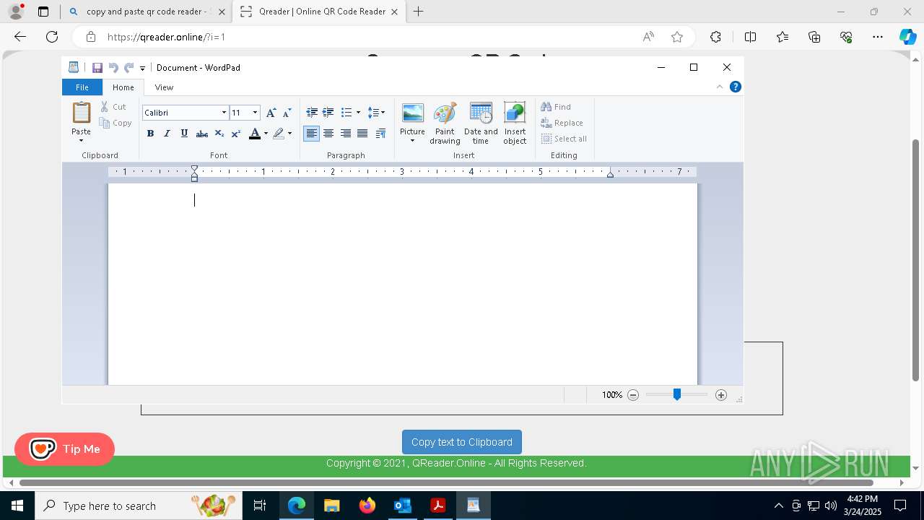Viewport: 924px width, 520px height.
Task: Toggle Bold formatting
Action: [150, 134]
